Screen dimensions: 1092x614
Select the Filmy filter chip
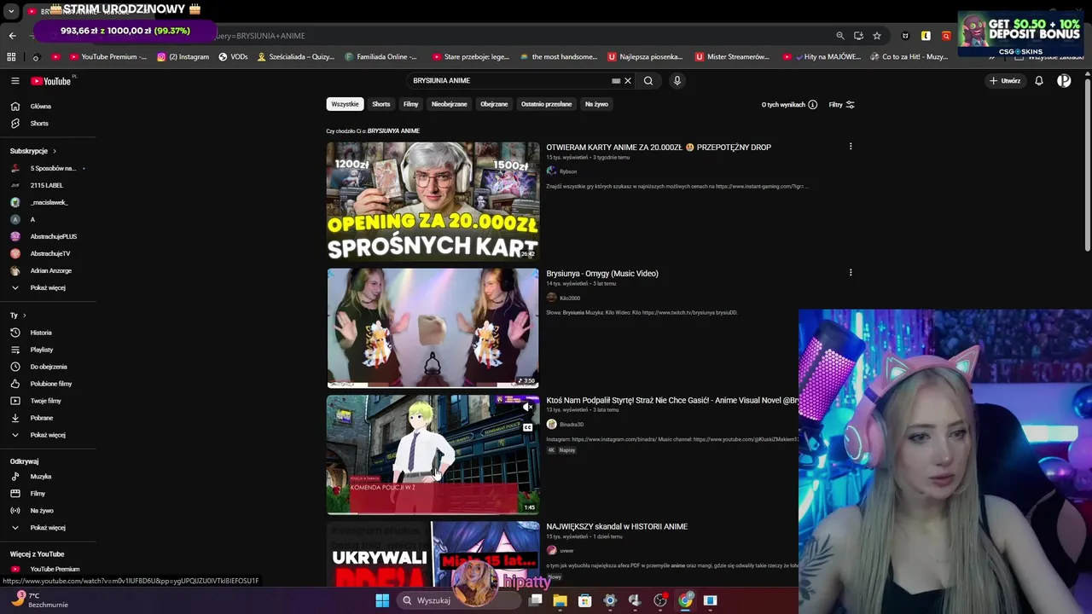click(410, 104)
